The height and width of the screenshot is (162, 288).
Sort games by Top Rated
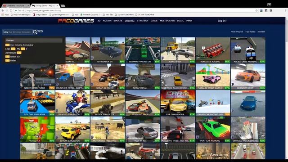(250, 32)
